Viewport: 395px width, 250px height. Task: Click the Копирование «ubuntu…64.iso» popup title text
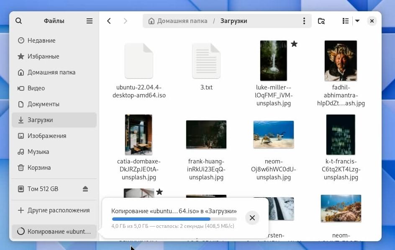click(x=174, y=211)
